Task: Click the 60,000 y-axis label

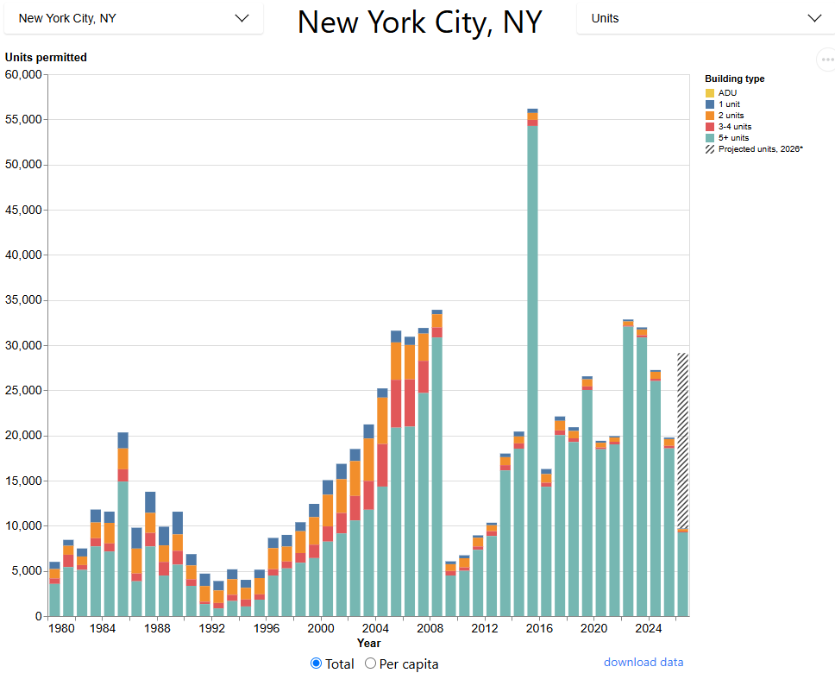Action: tap(23, 74)
